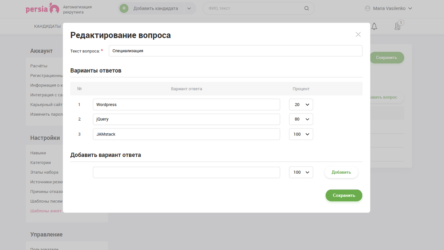Open percent dropdown for jQuery answer
Viewport: 444px width, 250px height.
coord(301,119)
